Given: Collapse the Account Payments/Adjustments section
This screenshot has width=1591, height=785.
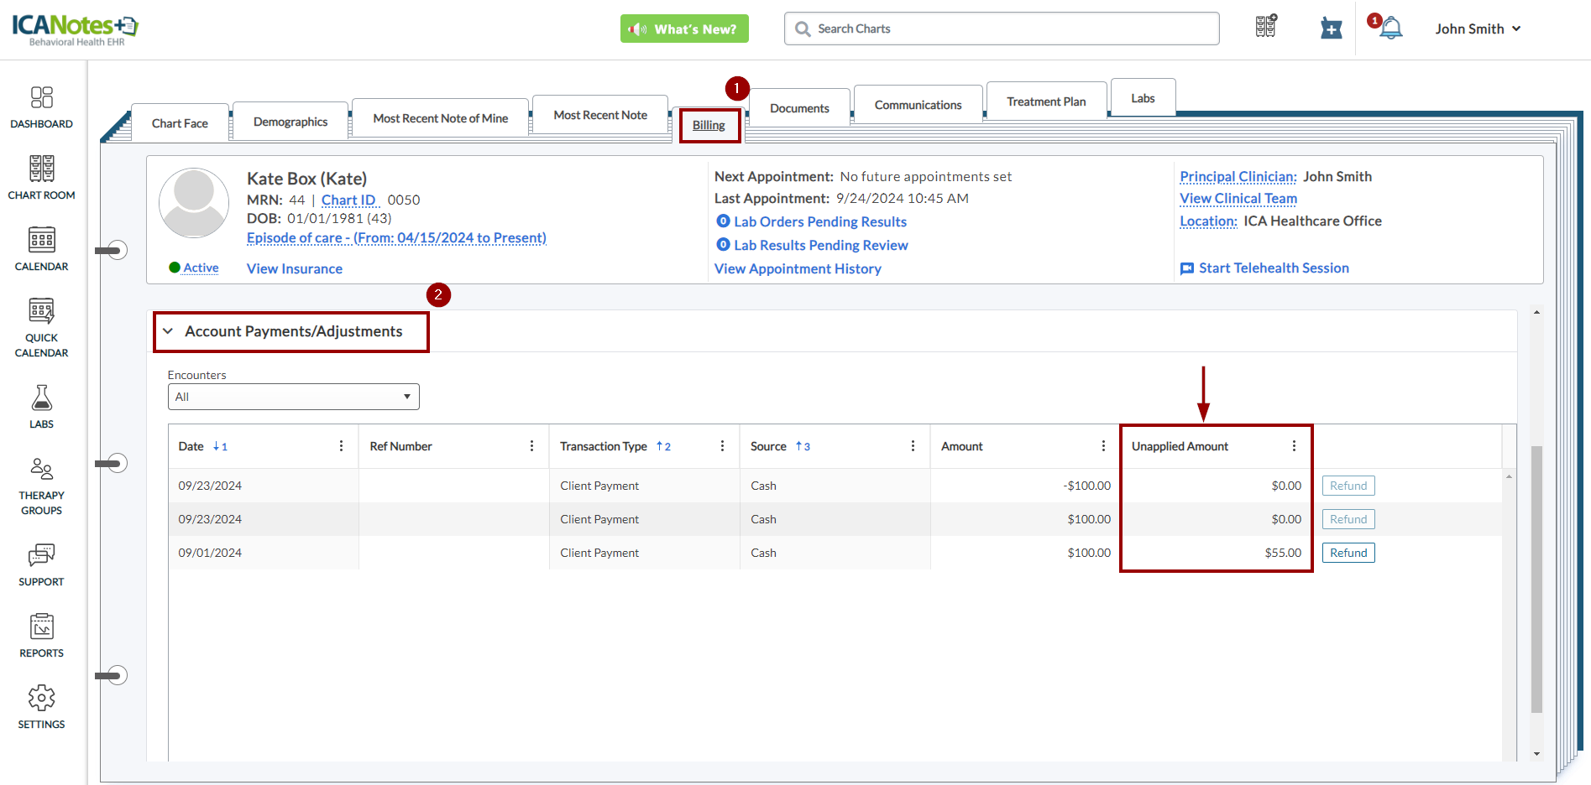Looking at the screenshot, I should pyautogui.click(x=168, y=331).
